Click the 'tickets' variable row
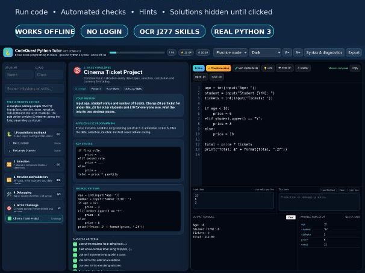 click(330, 235)
